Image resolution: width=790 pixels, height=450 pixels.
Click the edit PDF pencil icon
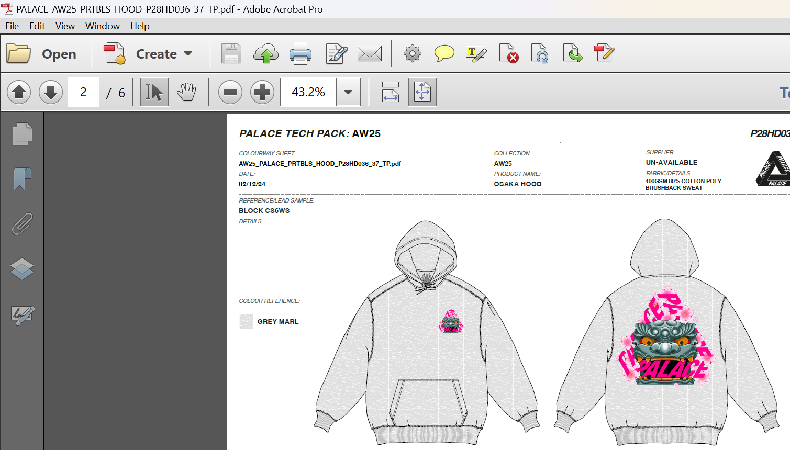coord(604,53)
